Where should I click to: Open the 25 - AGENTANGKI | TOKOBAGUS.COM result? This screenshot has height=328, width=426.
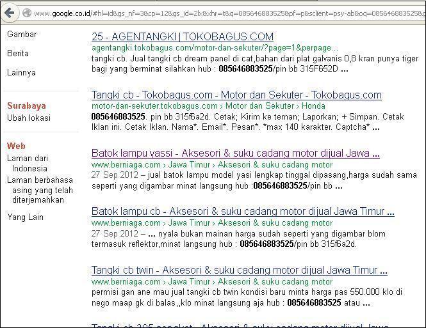(x=183, y=36)
